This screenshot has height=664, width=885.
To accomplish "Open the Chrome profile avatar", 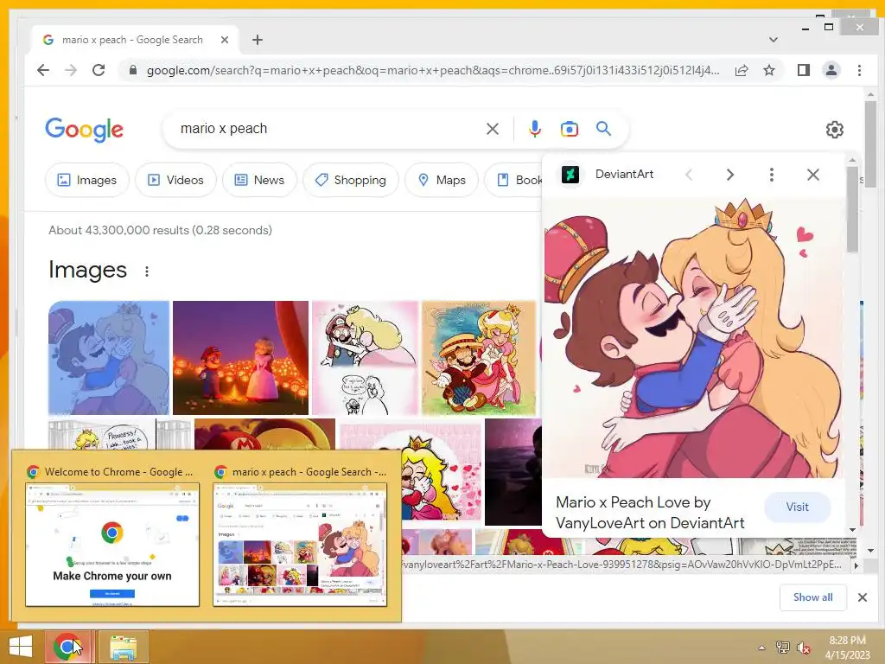I will 831,70.
